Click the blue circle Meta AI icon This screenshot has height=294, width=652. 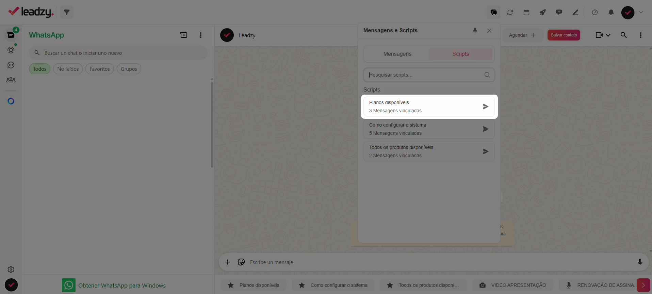(x=11, y=101)
